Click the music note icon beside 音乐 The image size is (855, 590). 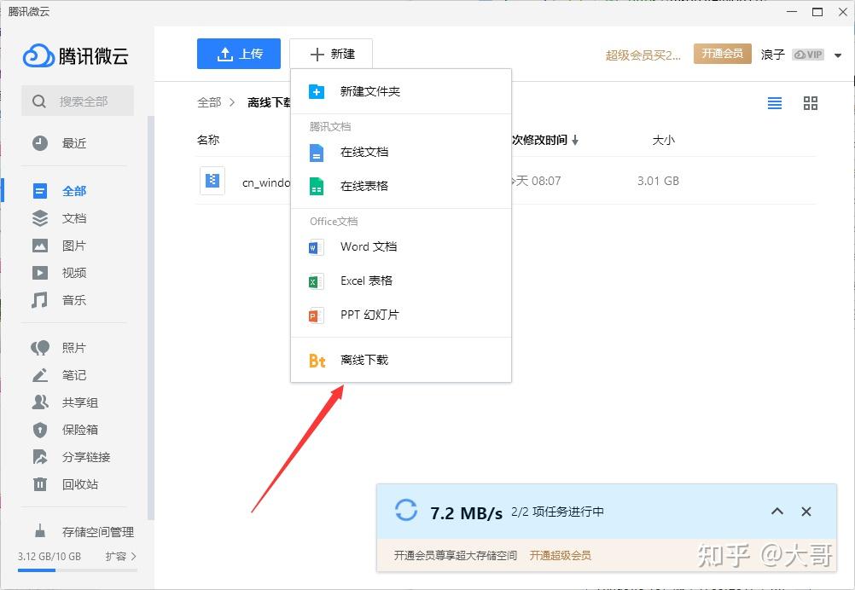tap(39, 300)
